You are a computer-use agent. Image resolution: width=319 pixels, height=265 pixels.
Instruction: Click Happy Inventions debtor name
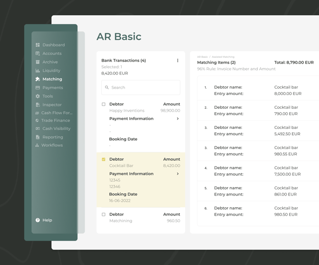[x=127, y=111]
